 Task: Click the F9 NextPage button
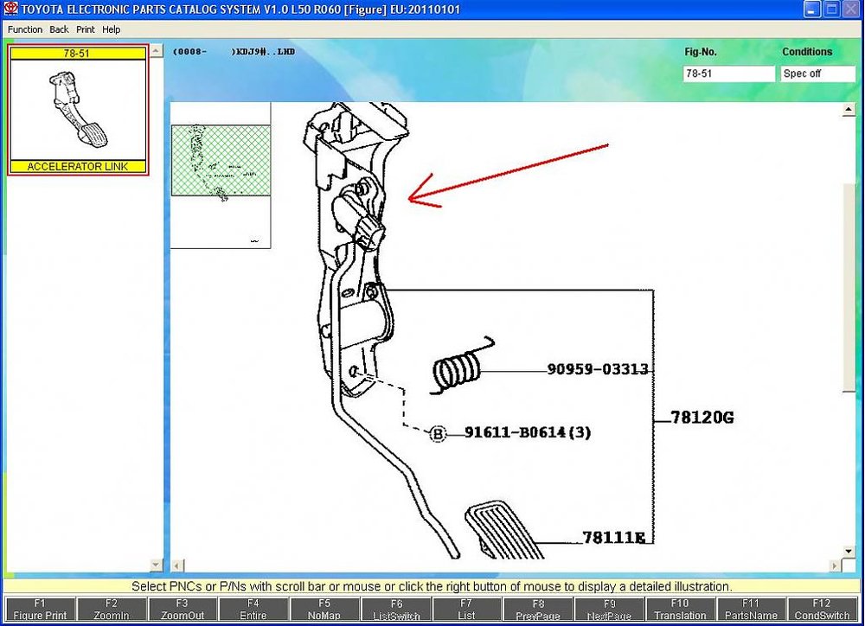(x=609, y=609)
